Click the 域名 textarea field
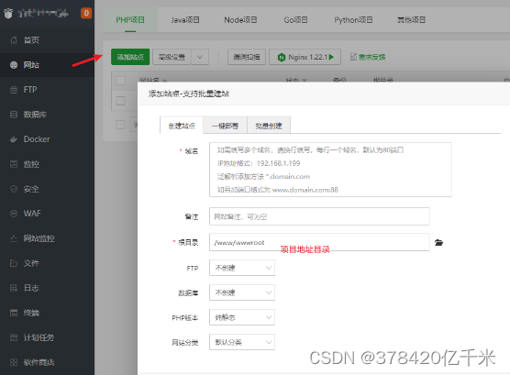Viewport: 510px width, 375px height. coord(330,170)
